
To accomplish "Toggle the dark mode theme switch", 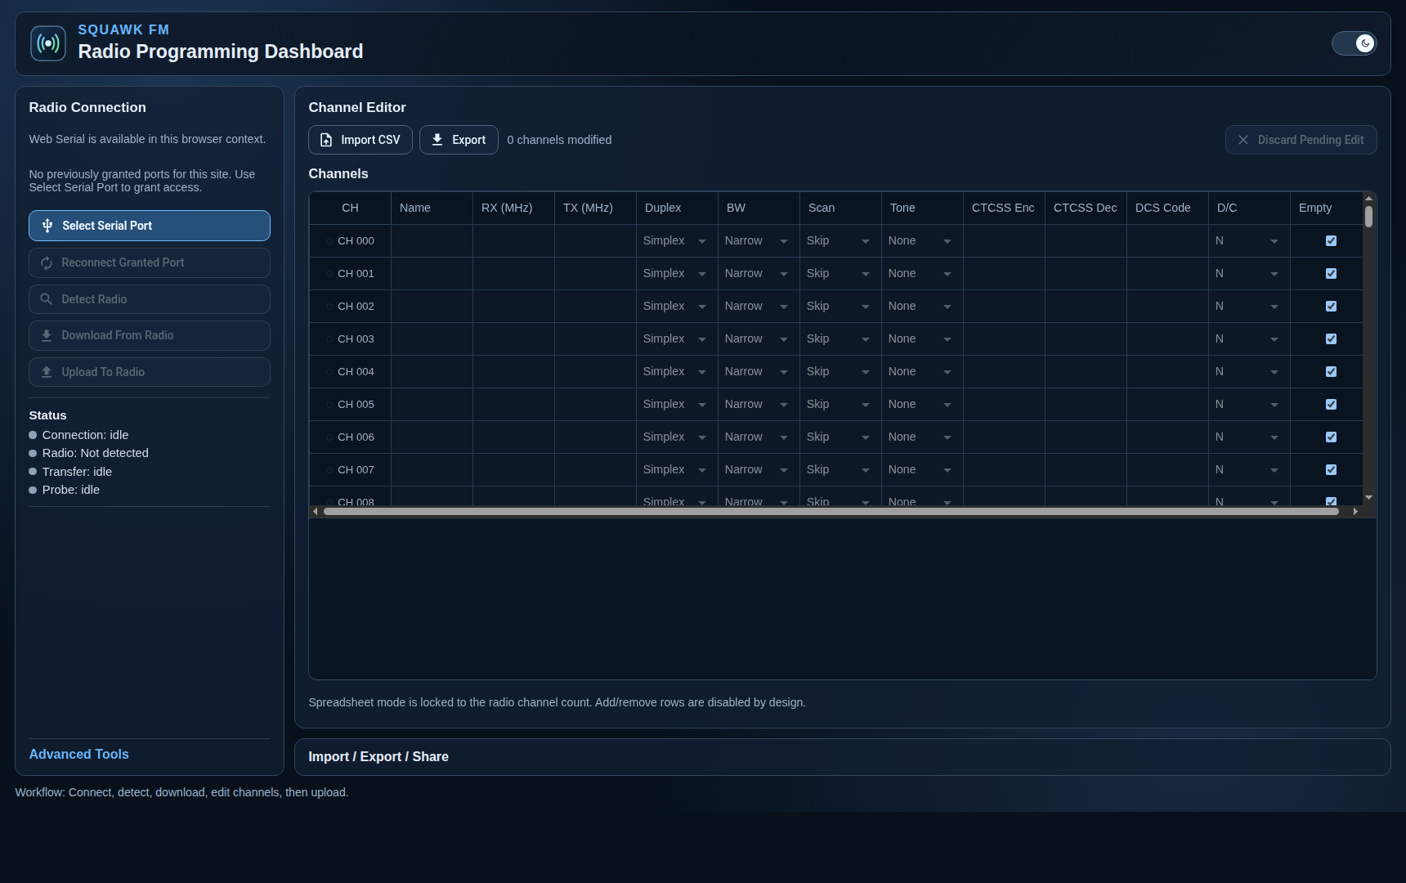I will [1355, 43].
